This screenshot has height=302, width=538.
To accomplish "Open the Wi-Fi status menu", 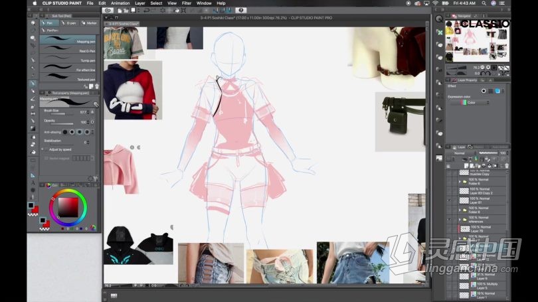I will click(x=436, y=3).
